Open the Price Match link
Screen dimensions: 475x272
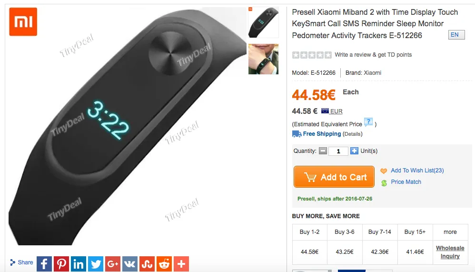pyautogui.click(x=406, y=182)
